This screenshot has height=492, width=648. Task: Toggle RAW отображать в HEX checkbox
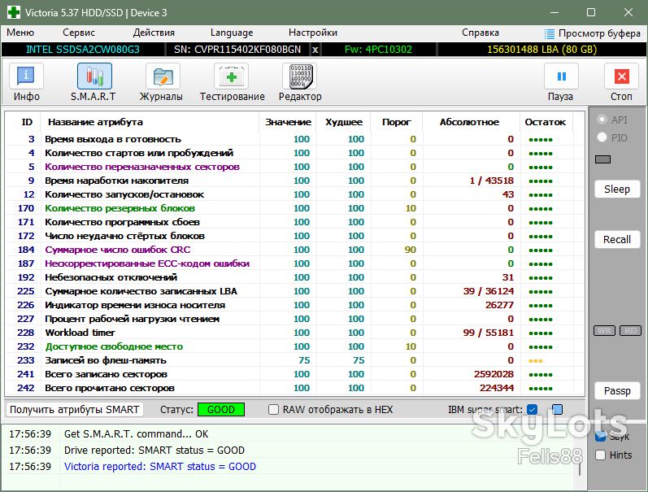tap(273, 409)
